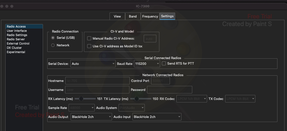The width and height of the screenshot is (287, 131).
Task: Switch to the Settings tab
Action: click(x=167, y=16)
